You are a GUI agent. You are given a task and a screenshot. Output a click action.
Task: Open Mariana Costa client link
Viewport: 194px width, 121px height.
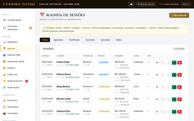click(x=64, y=99)
